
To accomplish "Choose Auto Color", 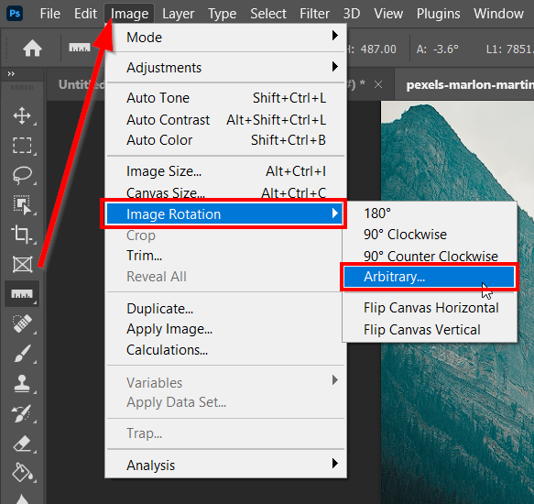I will point(226,140).
